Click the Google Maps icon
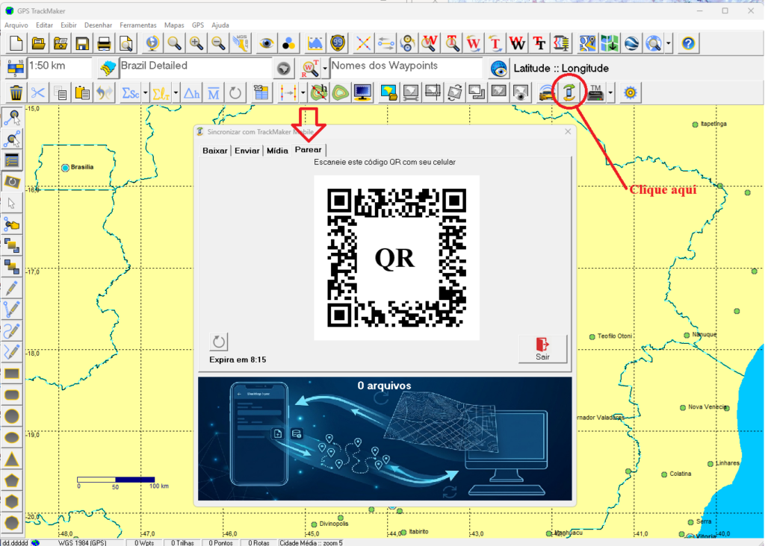This screenshot has height=546, width=765. click(x=587, y=43)
